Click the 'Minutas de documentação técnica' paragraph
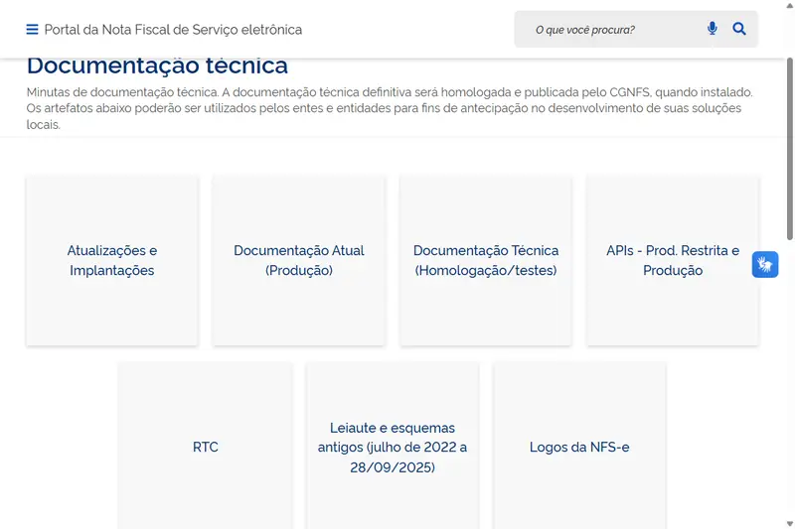Viewport: 795px width, 529px height. pos(391,108)
